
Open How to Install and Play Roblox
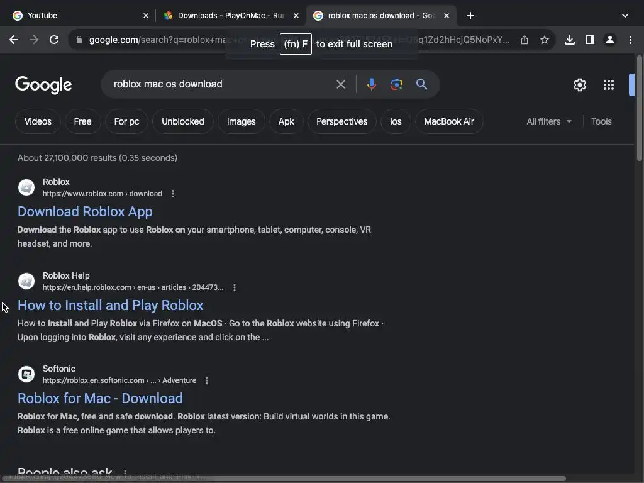[111, 306]
